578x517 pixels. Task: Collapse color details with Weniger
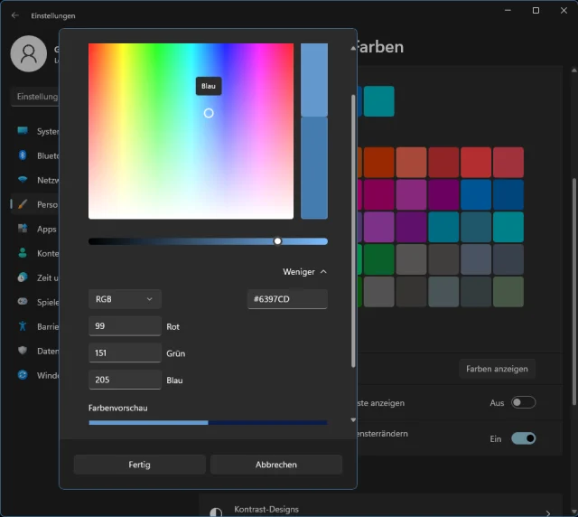tap(304, 271)
